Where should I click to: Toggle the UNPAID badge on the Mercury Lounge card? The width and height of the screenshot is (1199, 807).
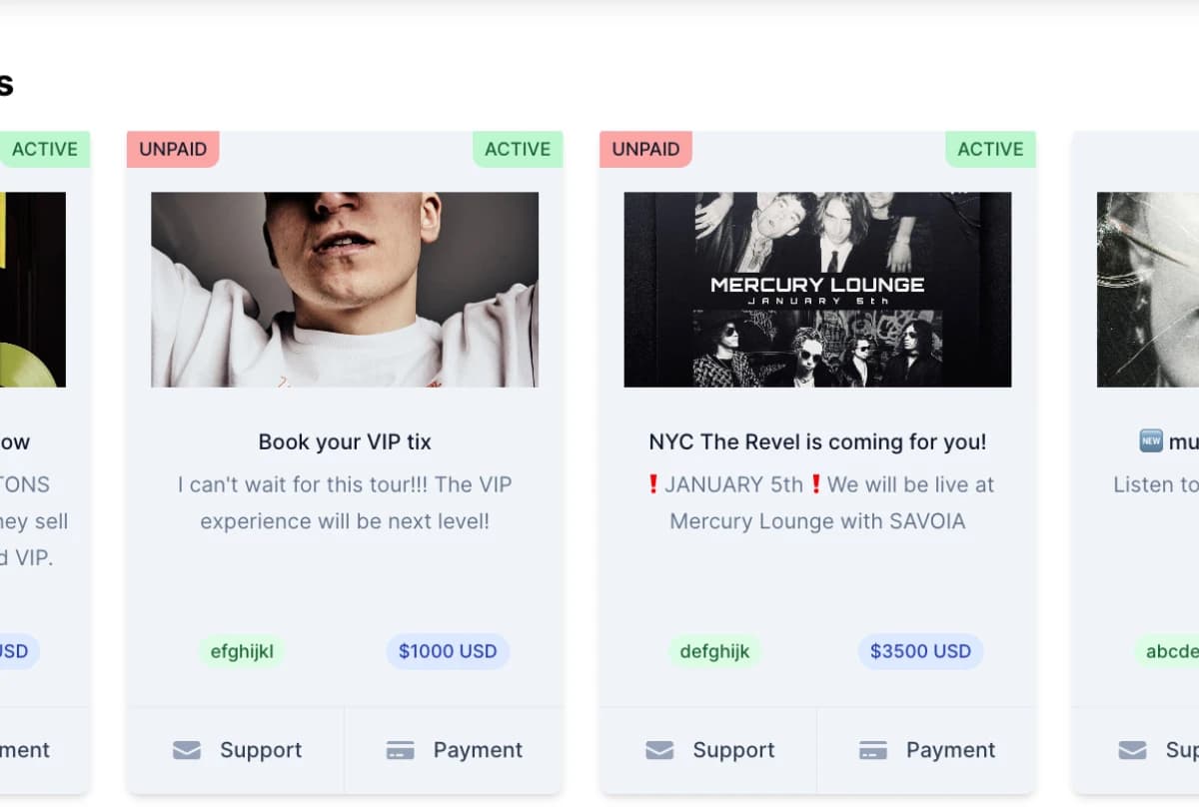(644, 148)
